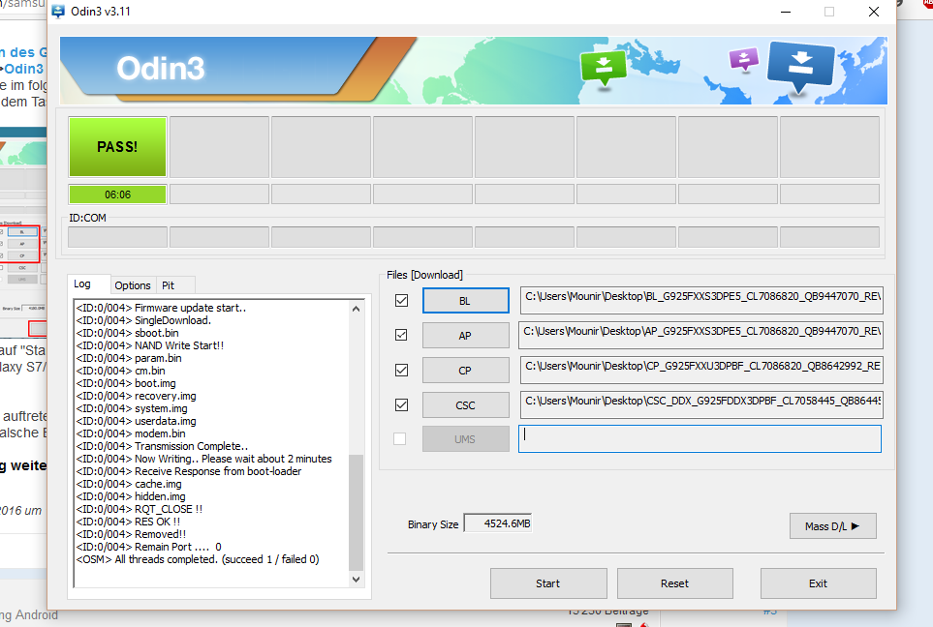Select the 'Remain Port' log line
This screenshot has height=627, width=933.
(x=149, y=547)
